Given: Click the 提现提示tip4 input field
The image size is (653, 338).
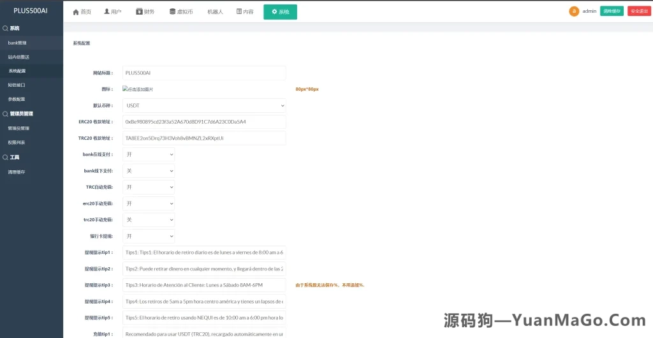Looking at the screenshot, I should pos(204,302).
